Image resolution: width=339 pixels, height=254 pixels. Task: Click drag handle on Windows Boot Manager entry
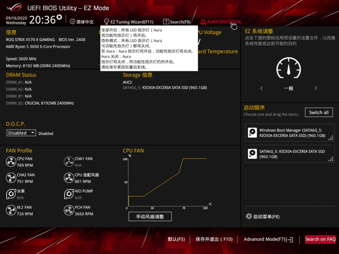[331, 138]
